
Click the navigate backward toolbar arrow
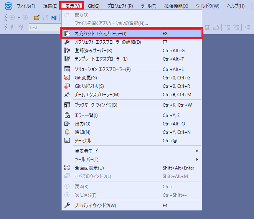tap(12, 18)
